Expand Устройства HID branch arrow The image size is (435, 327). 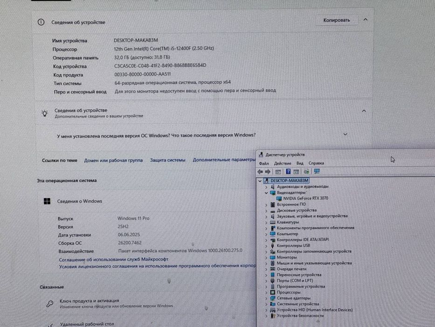[266, 310]
